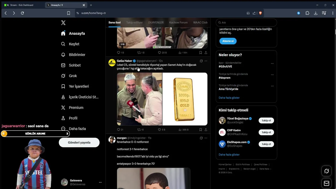Open a new browser tab
The image size is (336, 189).
[x=91, y=5]
